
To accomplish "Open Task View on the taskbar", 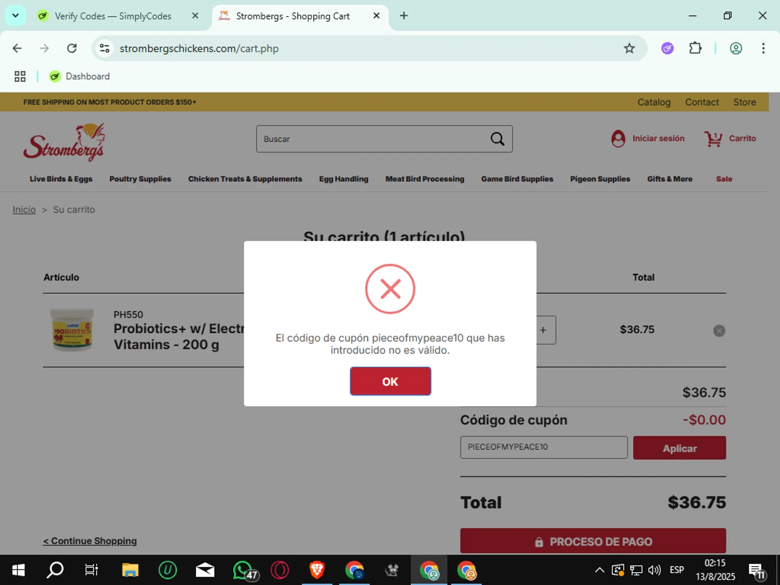I will coord(92,570).
